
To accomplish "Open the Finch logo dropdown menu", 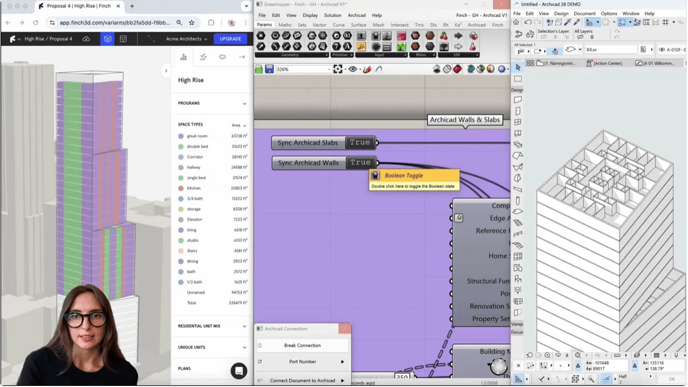I will 15,39.
